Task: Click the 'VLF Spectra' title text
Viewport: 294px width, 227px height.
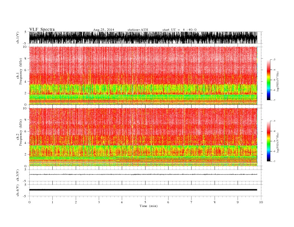Action: (42, 29)
